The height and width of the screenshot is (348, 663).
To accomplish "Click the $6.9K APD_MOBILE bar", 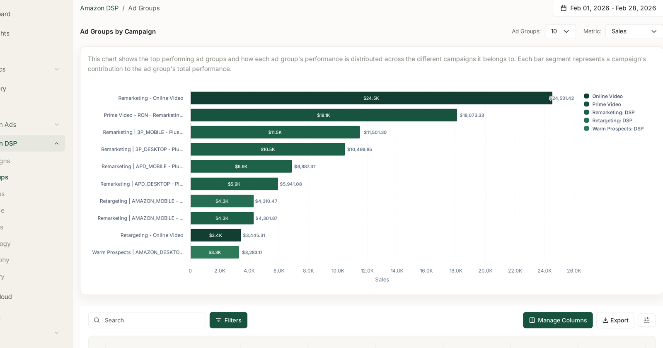I will 241,167.
